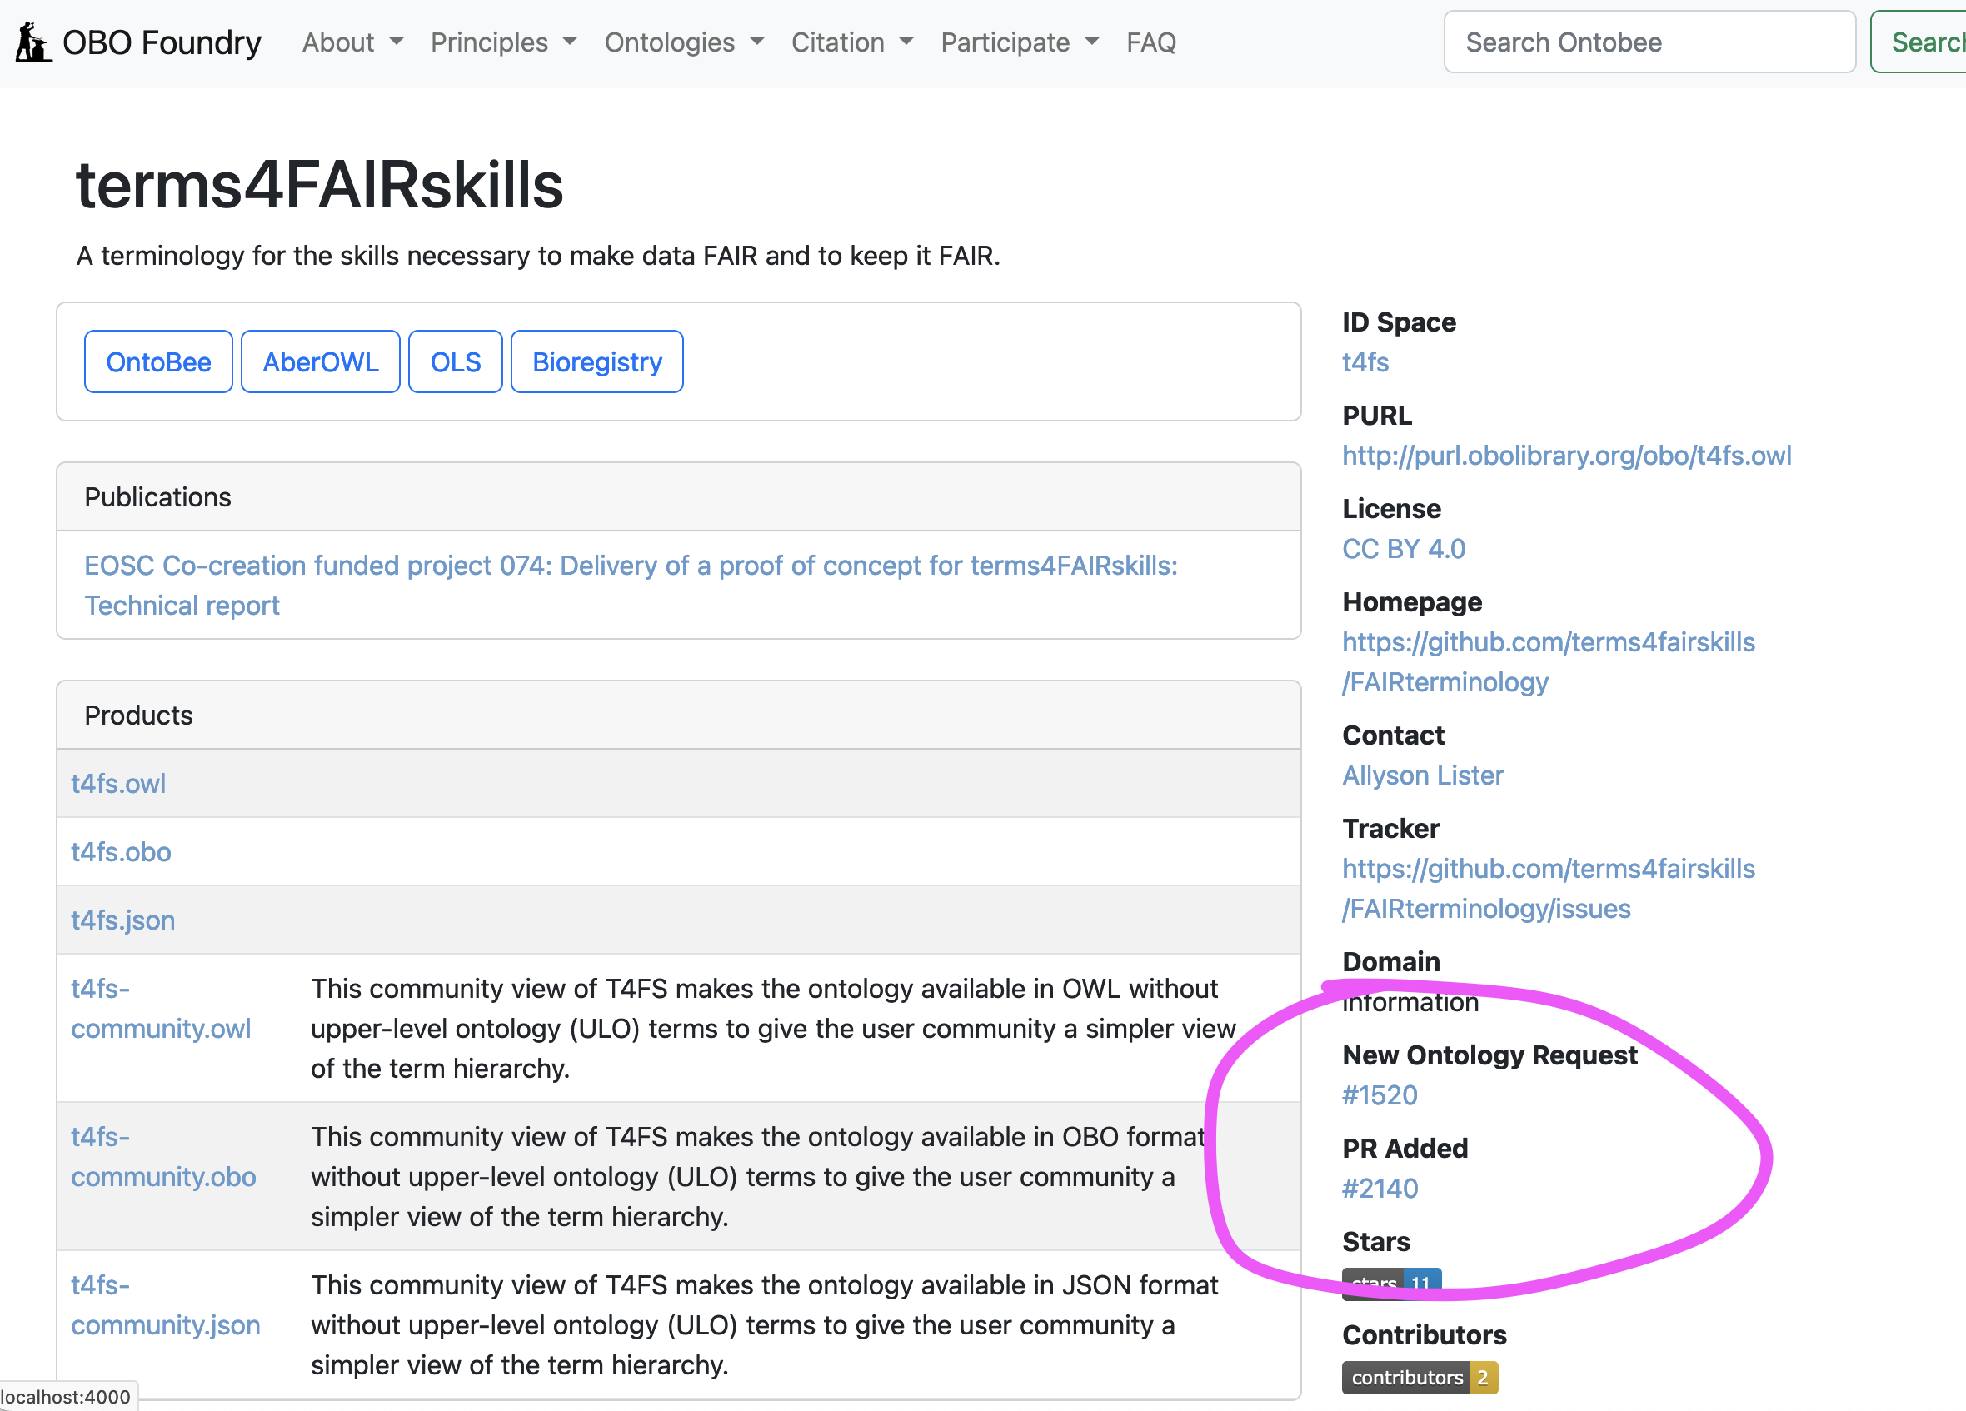Click the contributors count badge
This screenshot has width=1966, height=1411.
[1419, 1377]
